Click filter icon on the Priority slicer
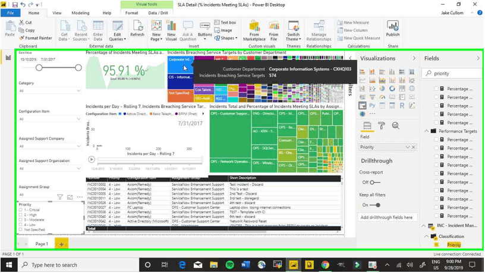Image resolution: width=485 pixels, height=273 pixels. tap(60, 197)
